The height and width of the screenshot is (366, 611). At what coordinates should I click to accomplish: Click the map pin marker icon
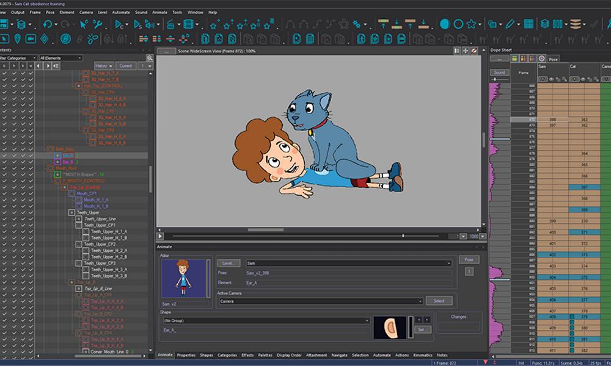coord(17,39)
